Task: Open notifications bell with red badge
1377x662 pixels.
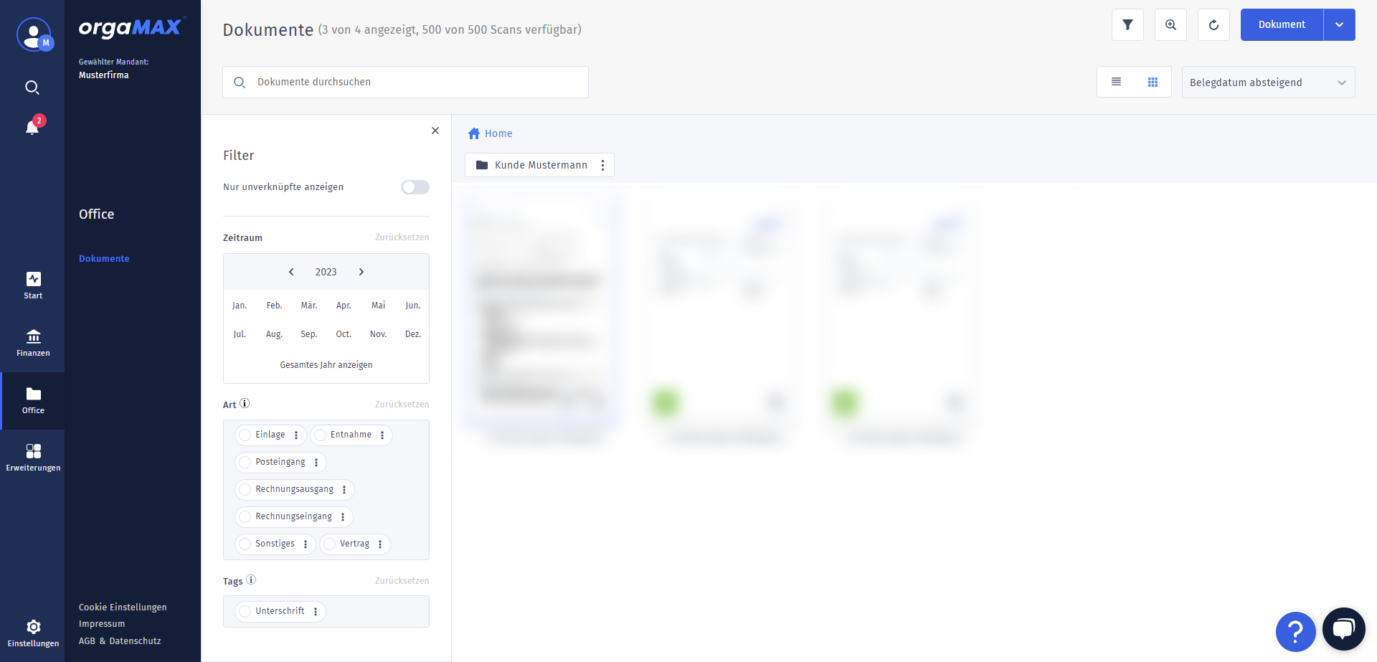Action: (32, 127)
